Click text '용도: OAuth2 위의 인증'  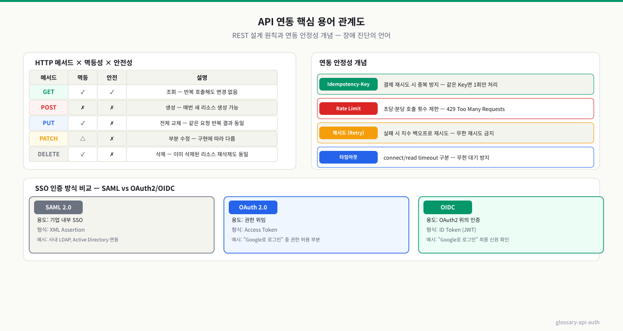tap(453, 220)
